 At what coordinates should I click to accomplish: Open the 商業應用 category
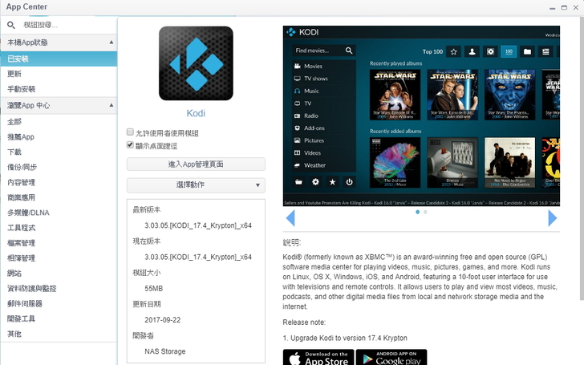coord(59,197)
